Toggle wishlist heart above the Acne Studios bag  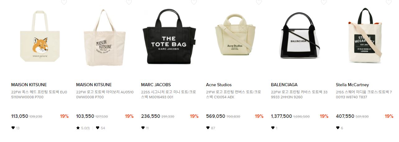pos(259,2)
